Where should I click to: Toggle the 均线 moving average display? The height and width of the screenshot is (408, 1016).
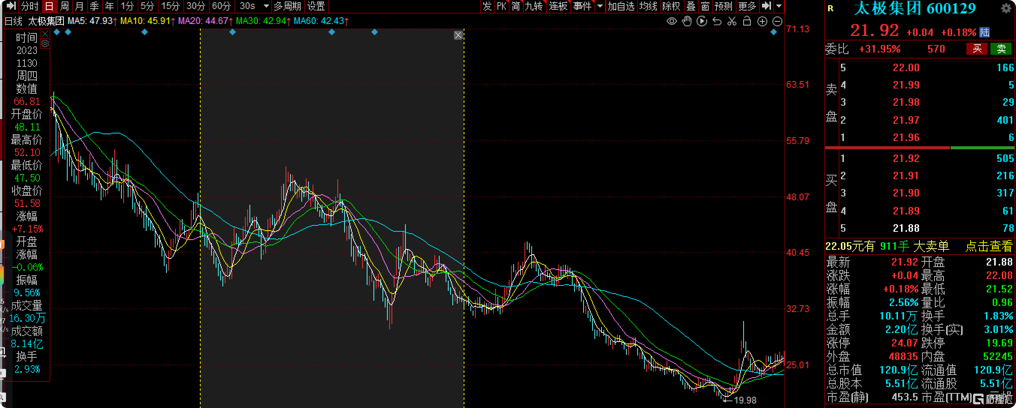(x=648, y=6)
